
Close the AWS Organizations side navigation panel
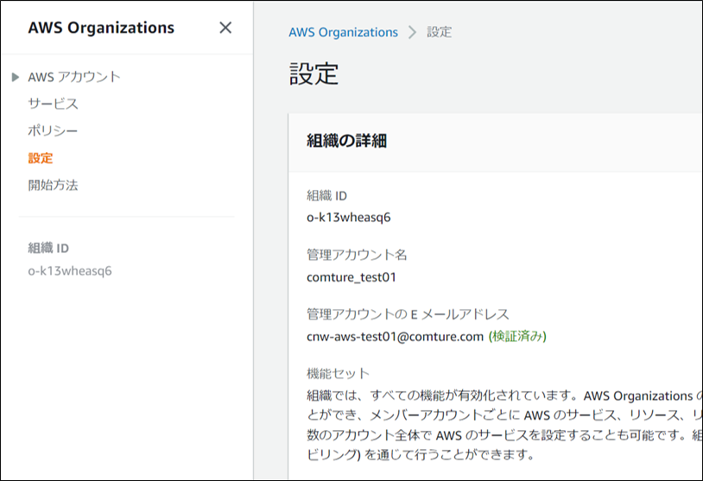(x=225, y=28)
